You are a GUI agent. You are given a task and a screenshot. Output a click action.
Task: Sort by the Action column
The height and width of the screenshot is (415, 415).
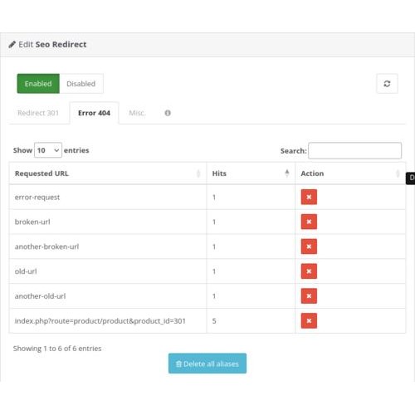(x=350, y=173)
